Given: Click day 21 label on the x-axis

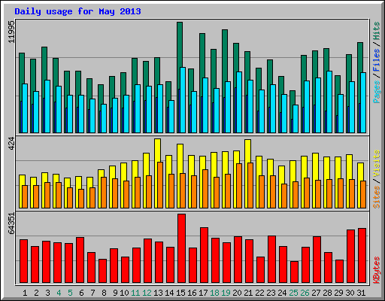Looking at the screenshot, I should [248, 293].
